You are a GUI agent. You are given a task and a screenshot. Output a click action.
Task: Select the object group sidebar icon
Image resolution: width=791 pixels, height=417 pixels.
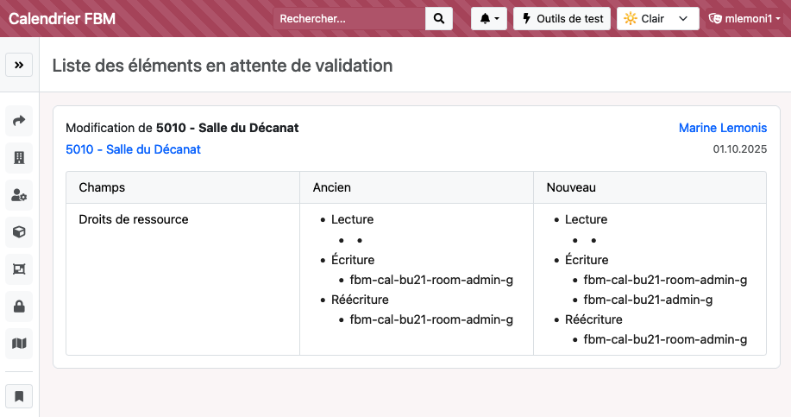click(x=19, y=269)
